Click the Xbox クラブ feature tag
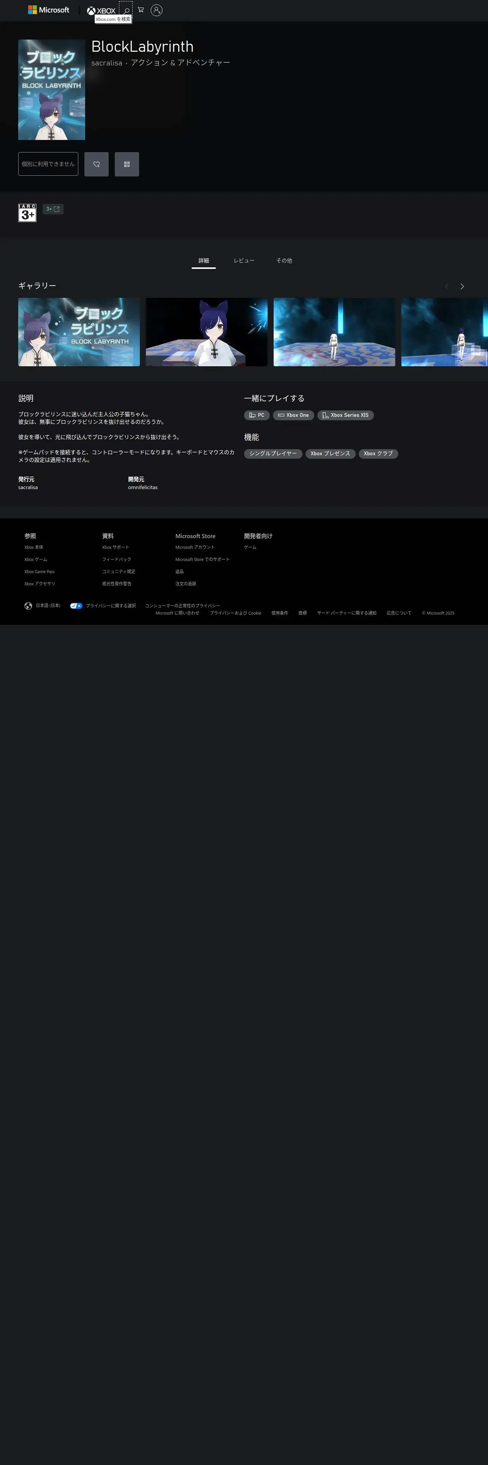This screenshot has width=488, height=1465. pos(378,454)
